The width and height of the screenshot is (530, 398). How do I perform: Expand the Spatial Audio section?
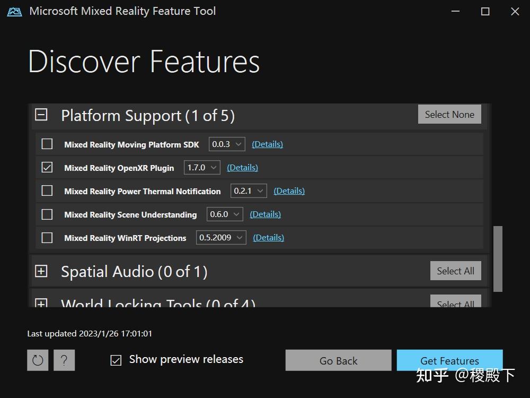(x=41, y=271)
